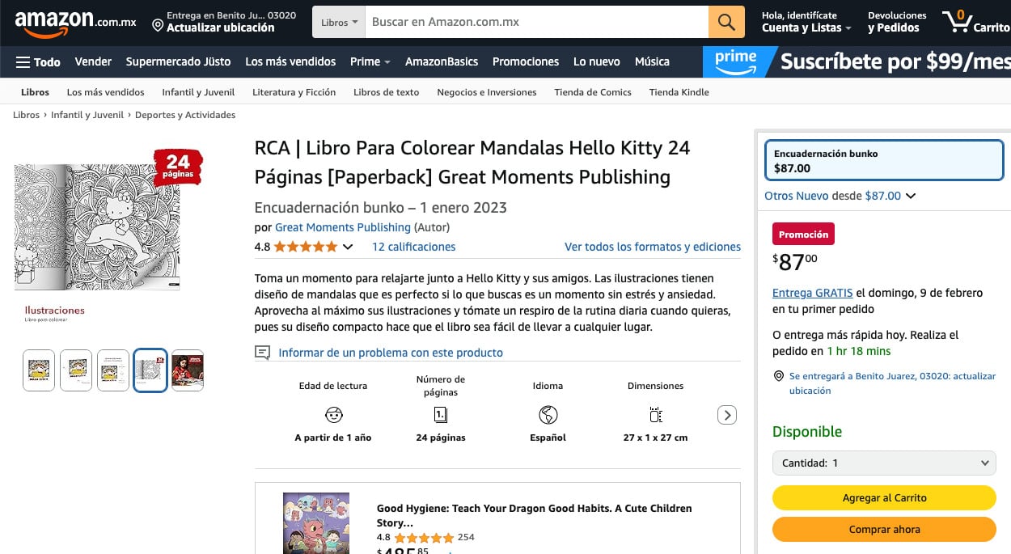Screen dimensions: 1011x554
Task: Click the orange search magnifier button
Action: point(726,22)
